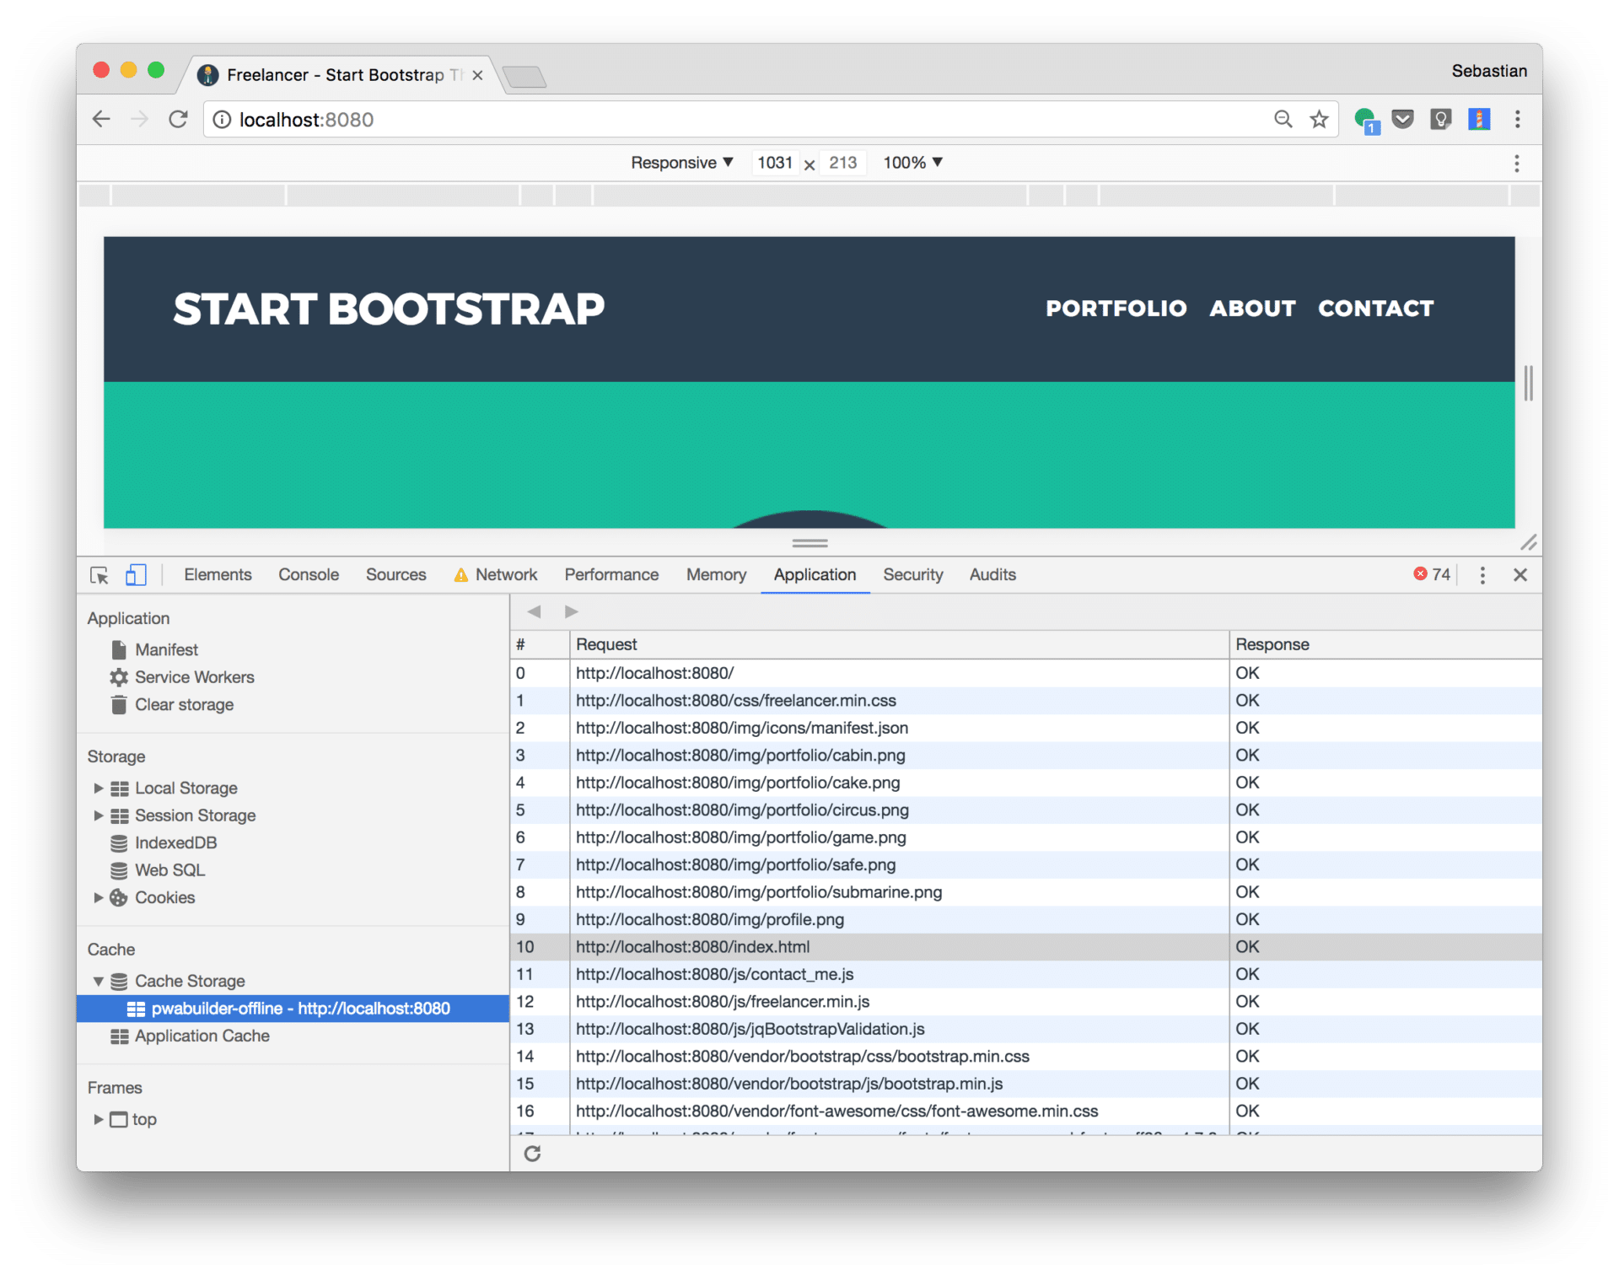
Task: Click the viewport width field 1031
Action: pyautogui.click(x=775, y=163)
